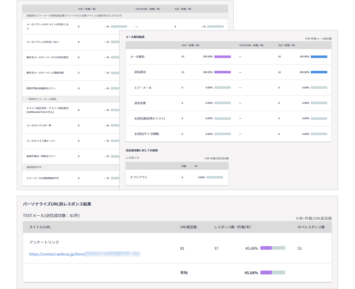This screenshot has height=289, width=355.
Task: Click the アンケートリンク title text
Action: click(44, 242)
